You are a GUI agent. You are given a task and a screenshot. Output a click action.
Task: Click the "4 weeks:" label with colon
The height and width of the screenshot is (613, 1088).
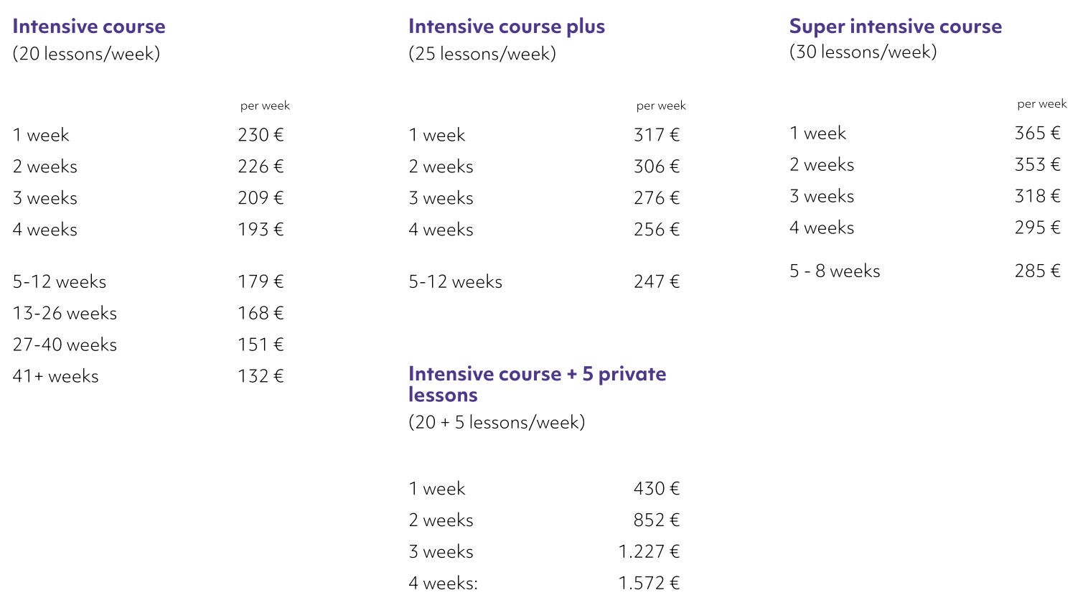coord(443,583)
